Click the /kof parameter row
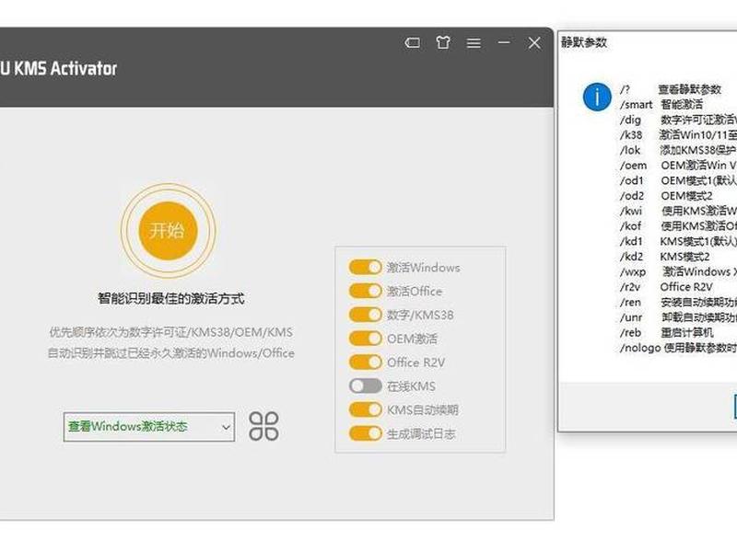The image size is (737, 552). coord(678,226)
